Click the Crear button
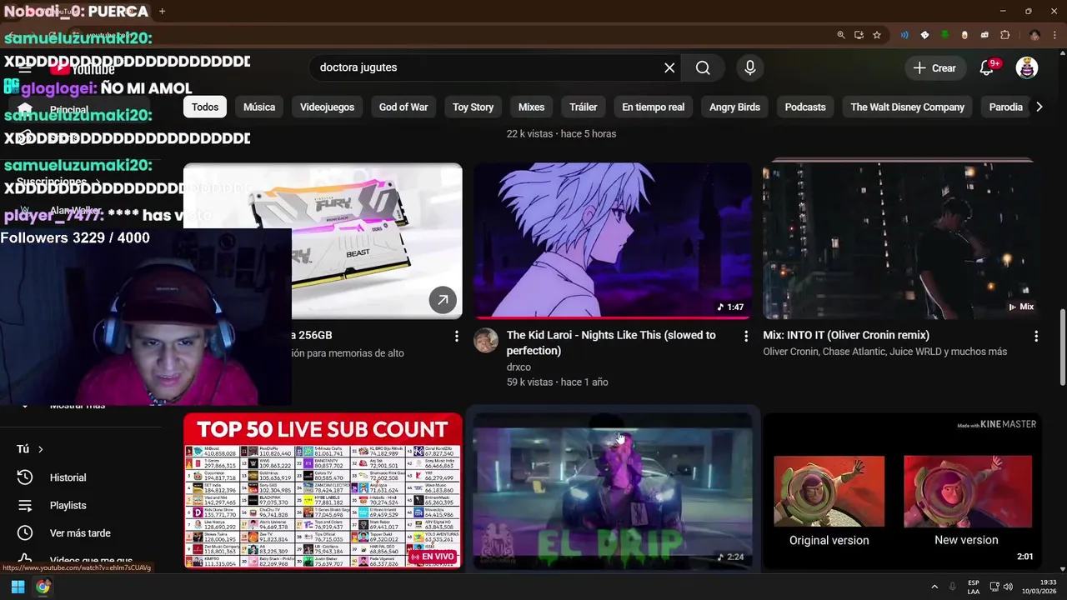This screenshot has height=600, width=1067. pyautogui.click(x=934, y=68)
